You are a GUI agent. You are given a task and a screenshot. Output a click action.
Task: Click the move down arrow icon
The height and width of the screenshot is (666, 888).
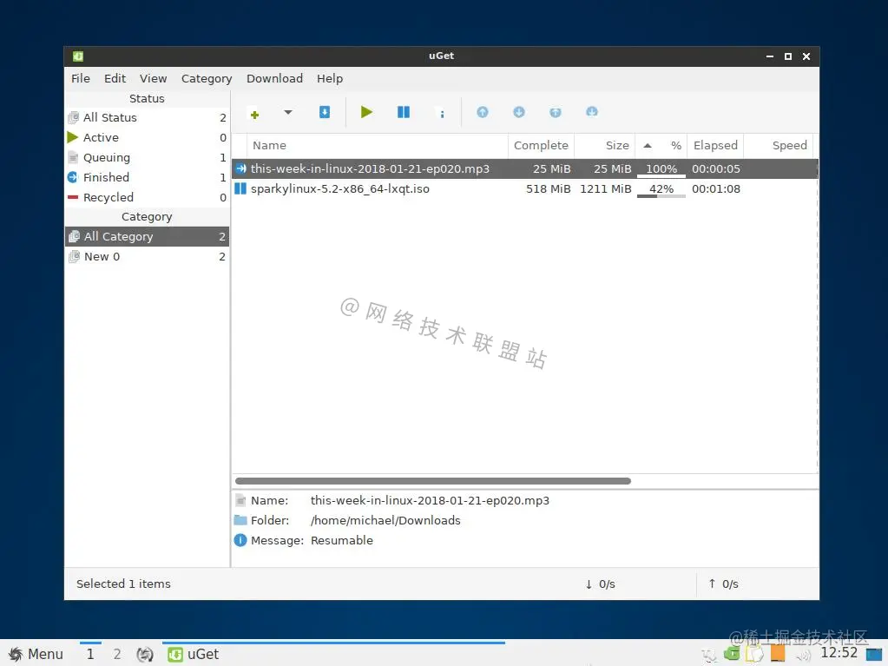(519, 111)
